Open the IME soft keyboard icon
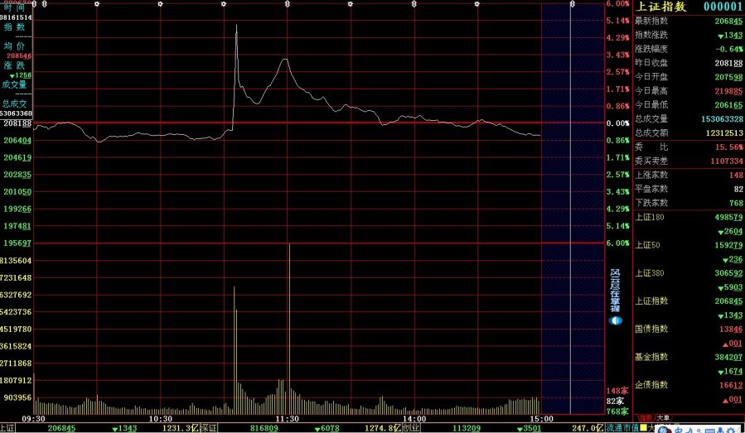The image size is (745, 433). (712, 431)
